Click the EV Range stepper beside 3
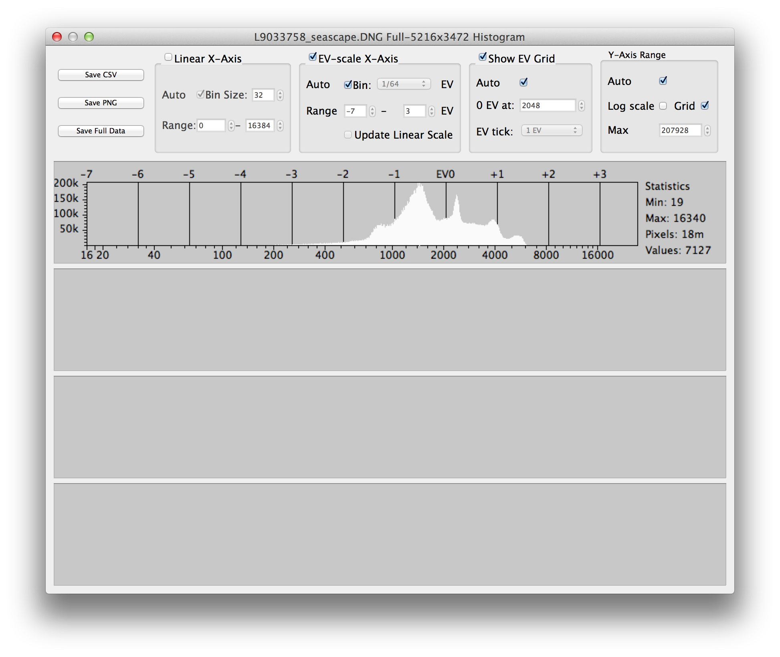The height and width of the screenshot is (657, 780). (431, 111)
